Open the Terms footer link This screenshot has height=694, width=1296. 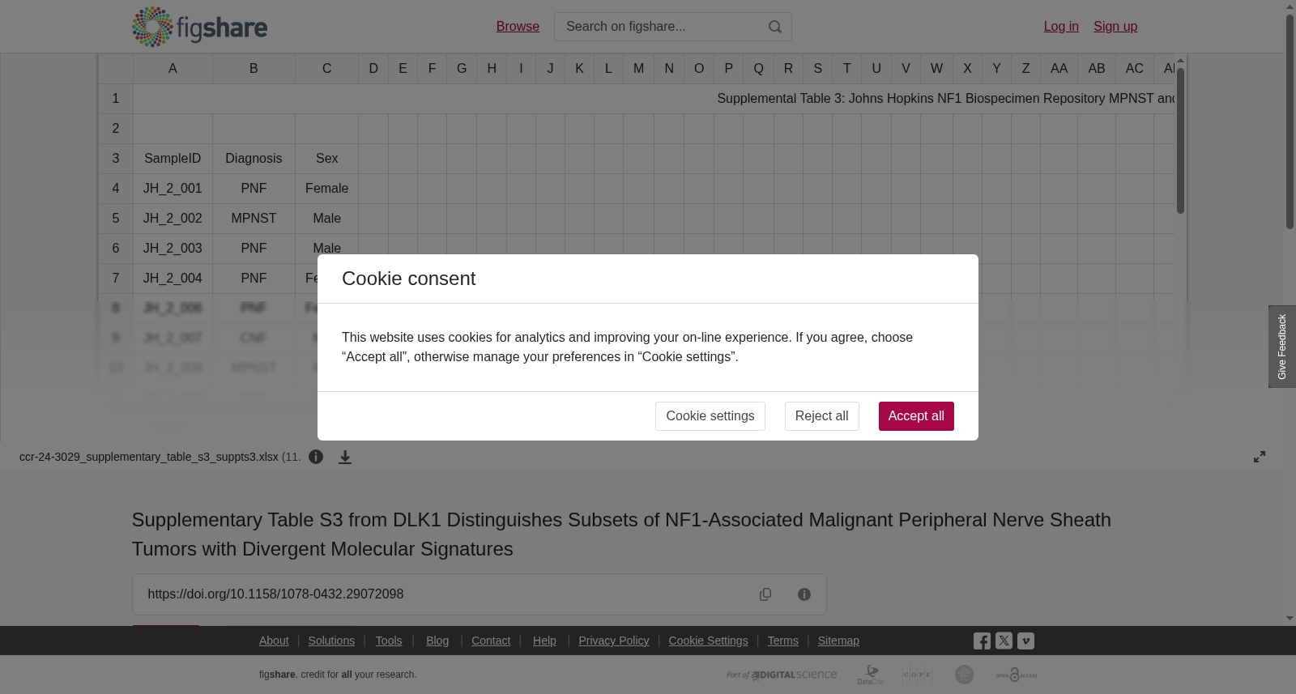(x=782, y=641)
